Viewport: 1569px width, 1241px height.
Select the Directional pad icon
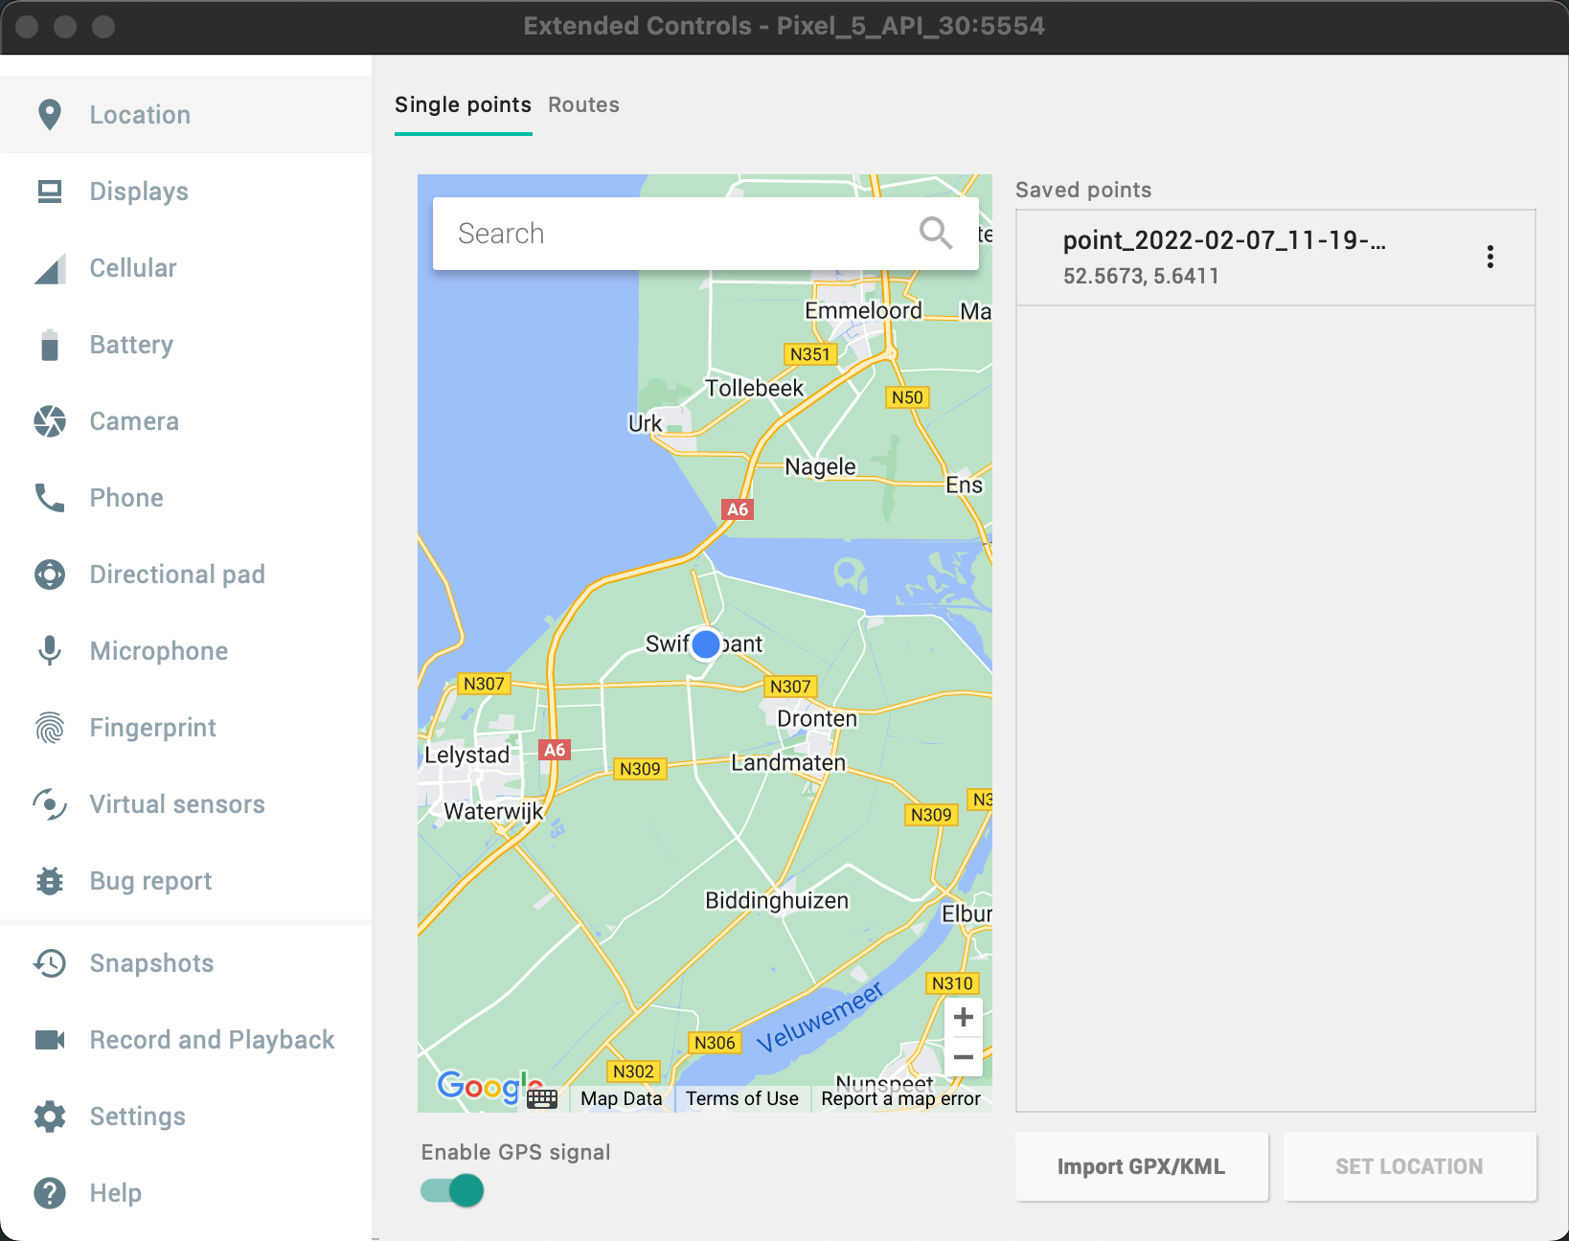pyautogui.click(x=49, y=575)
